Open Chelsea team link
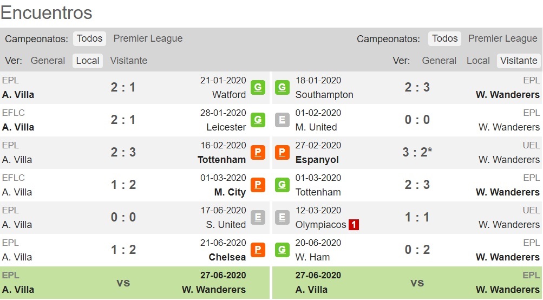This screenshot has width=543, height=300. click(x=227, y=257)
